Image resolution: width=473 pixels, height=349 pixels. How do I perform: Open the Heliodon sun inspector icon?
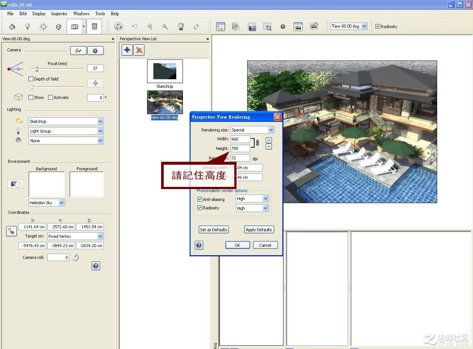(43, 27)
